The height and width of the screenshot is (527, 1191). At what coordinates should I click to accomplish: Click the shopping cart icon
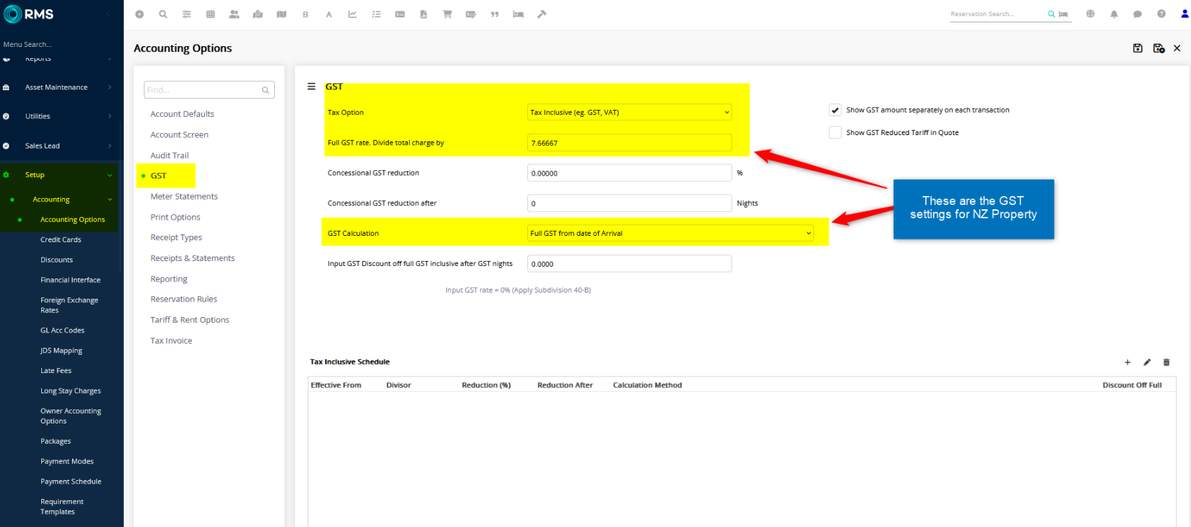click(448, 14)
